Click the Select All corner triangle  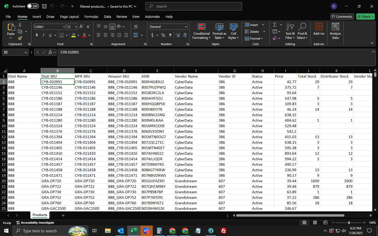5,71
